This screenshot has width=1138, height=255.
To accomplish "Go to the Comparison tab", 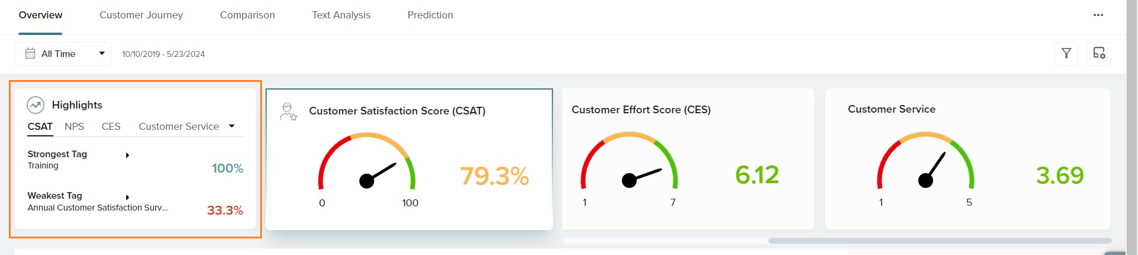I will pos(247,15).
